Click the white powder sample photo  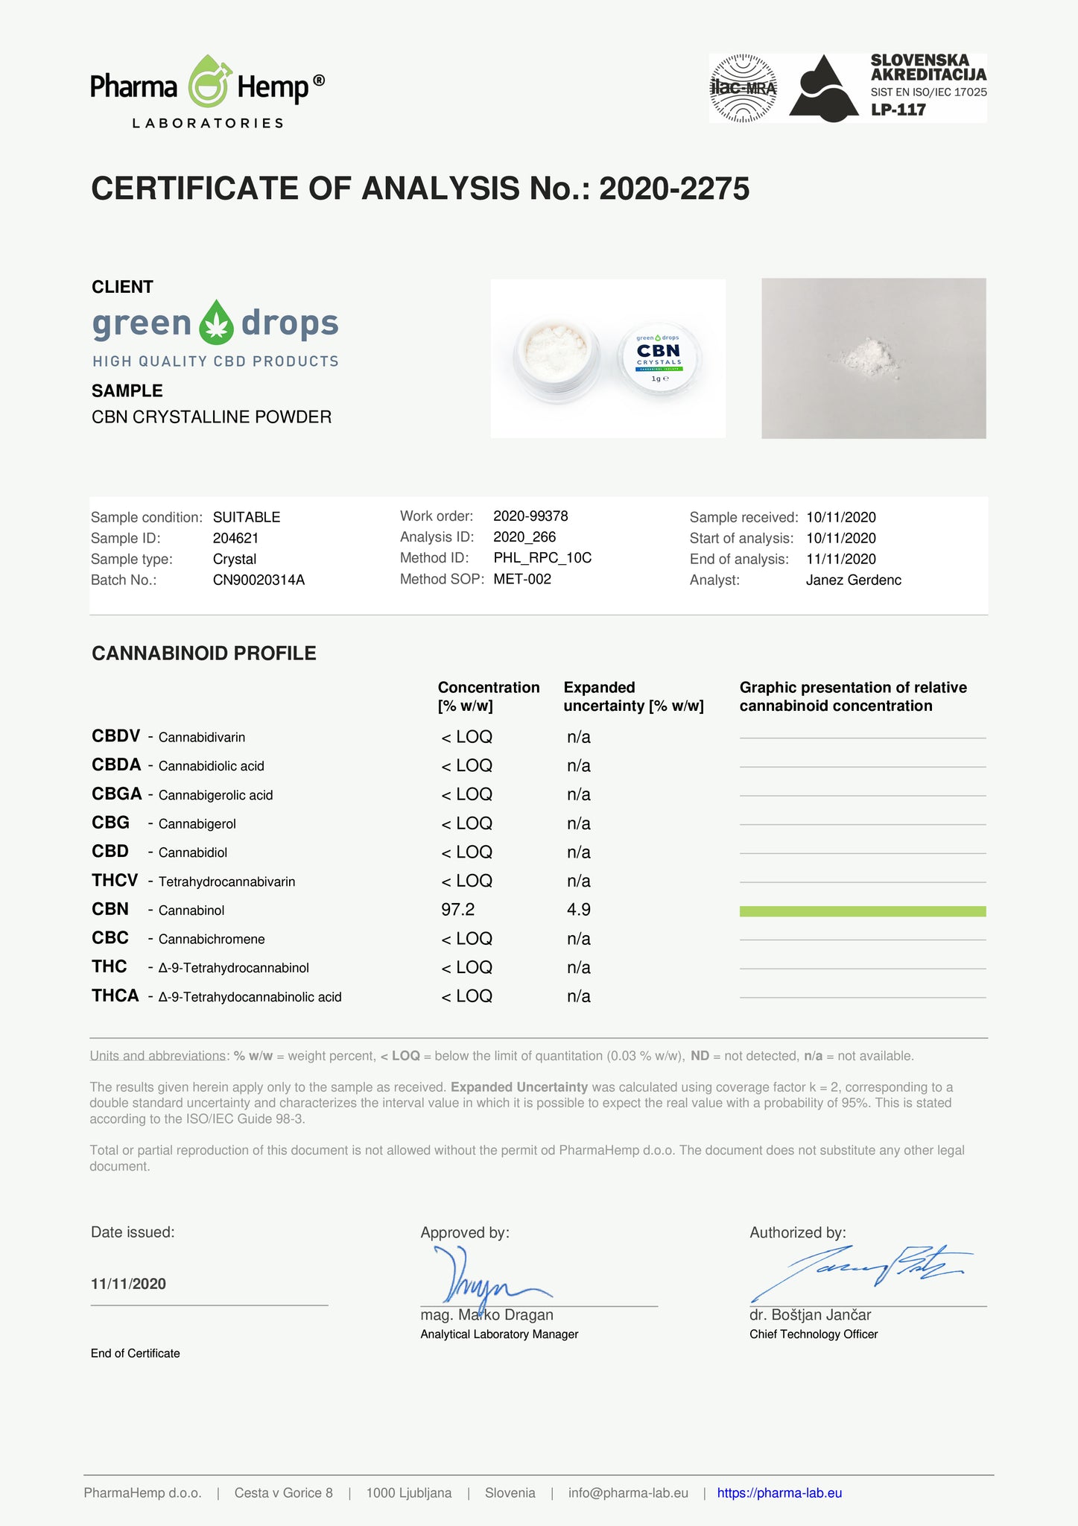pyautogui.click(x=873, y=358)
